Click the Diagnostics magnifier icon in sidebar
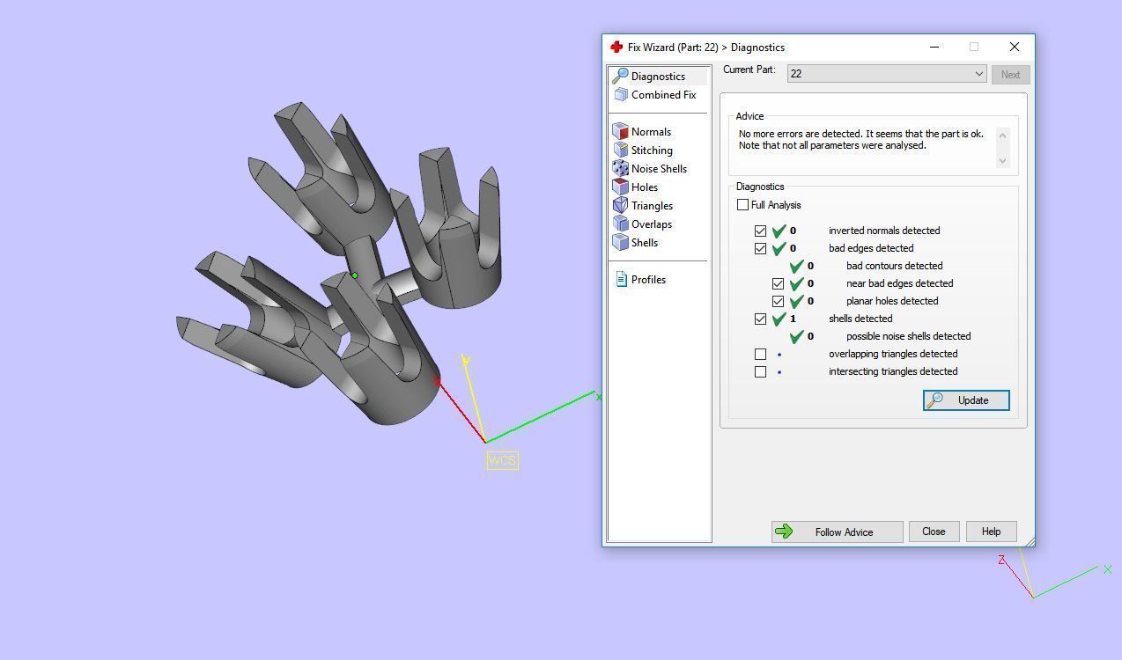This screenshot has height=660, width=1122. coord(620,77)
